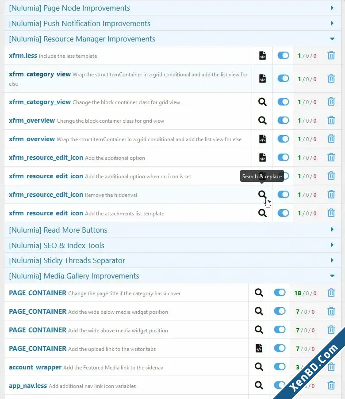Toggle PAGE_CONTAINER 'Change the page title' switch

[x=280, y=293]
